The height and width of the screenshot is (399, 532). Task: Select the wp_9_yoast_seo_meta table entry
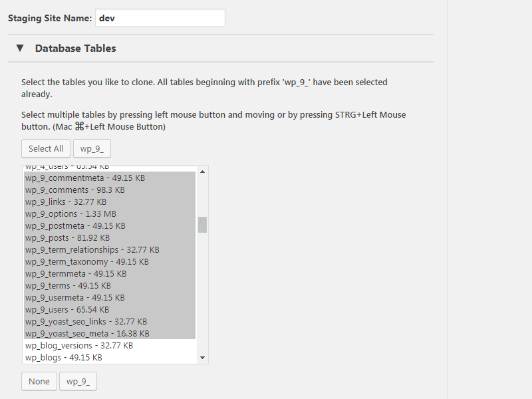110,334
